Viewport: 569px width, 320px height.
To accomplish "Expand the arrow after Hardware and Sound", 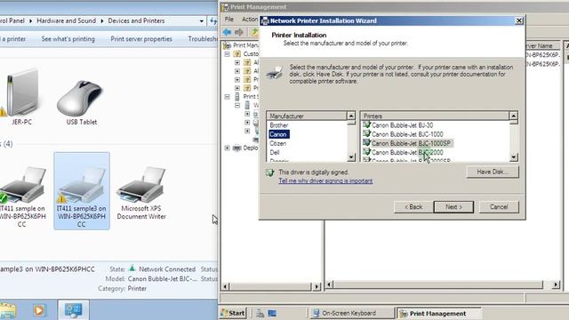I will [x=102, y=21].
